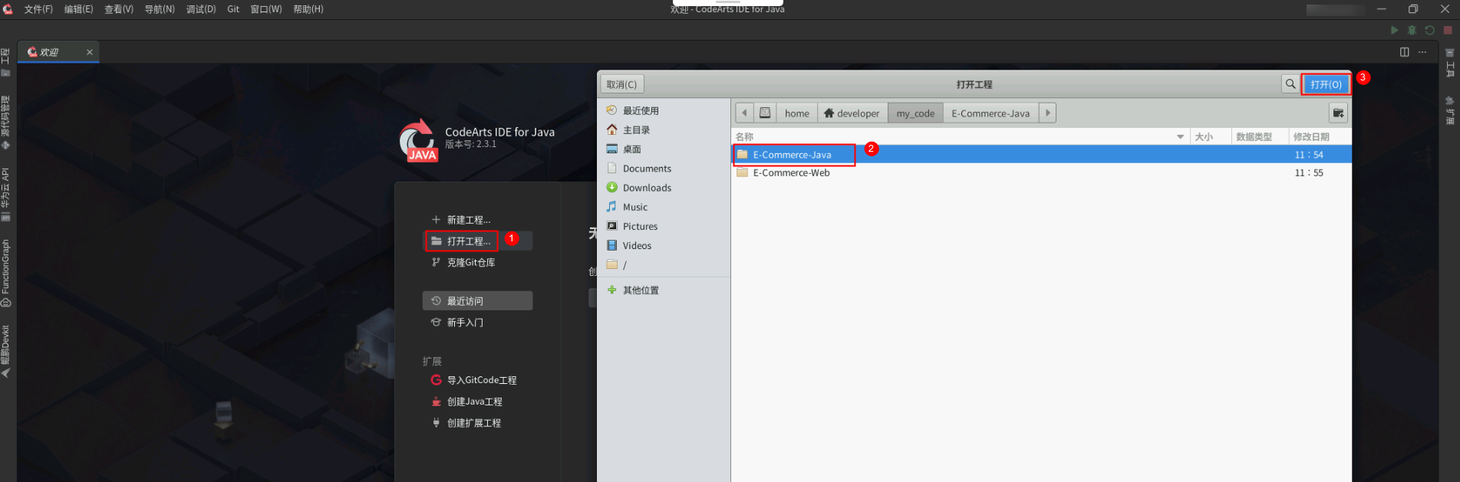Select Downloads in places sidebar
The height and width of the screenshot is (482, 1460).
click(x=664, y=188)
